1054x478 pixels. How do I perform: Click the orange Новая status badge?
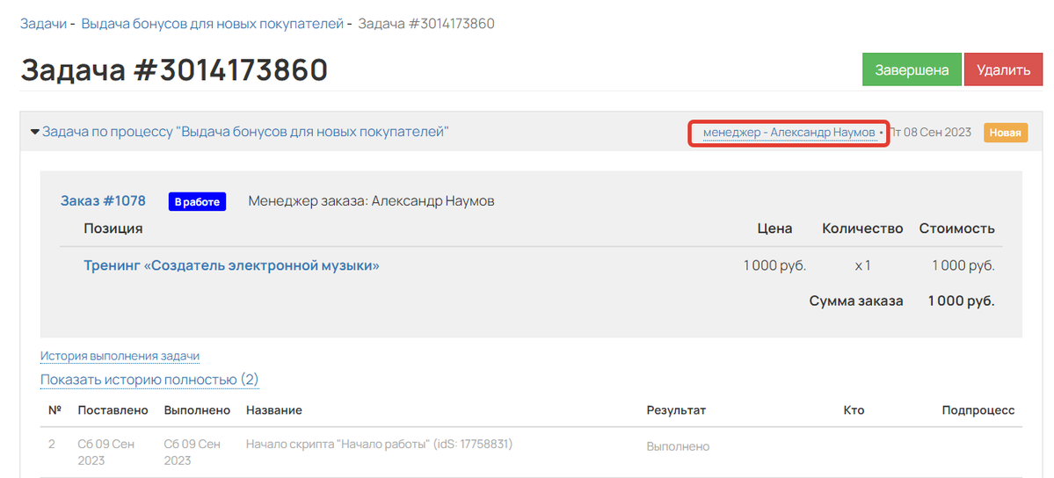[1005, 133]
